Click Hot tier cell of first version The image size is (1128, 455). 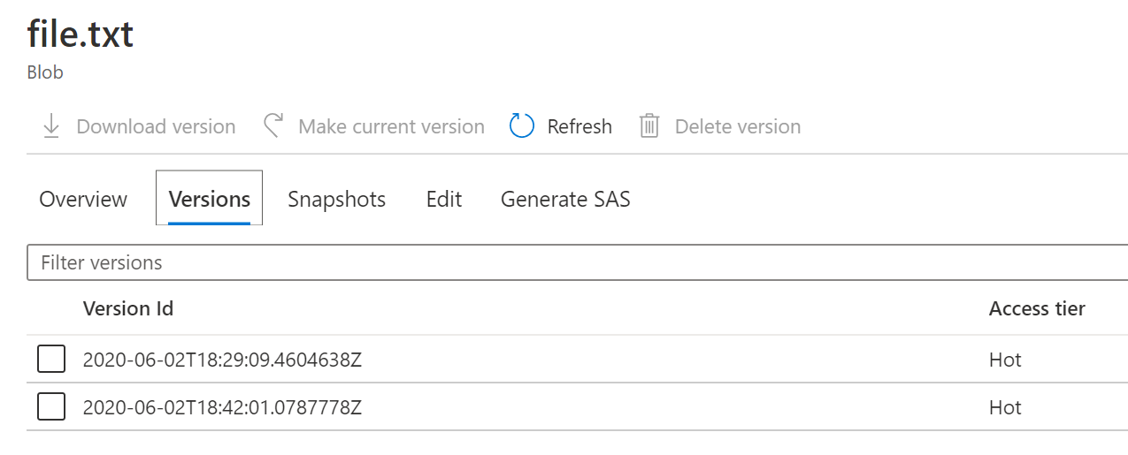(1005, 360)
